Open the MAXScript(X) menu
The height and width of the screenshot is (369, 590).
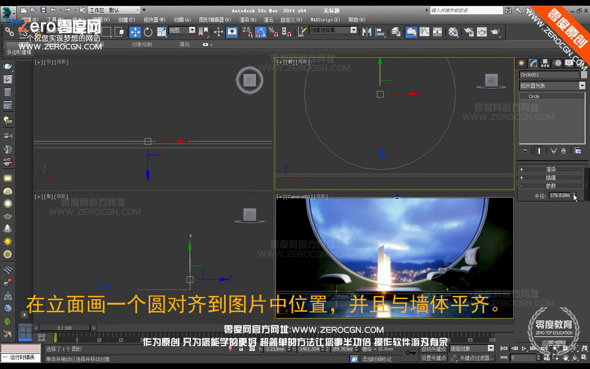click(x=325, y=20)
